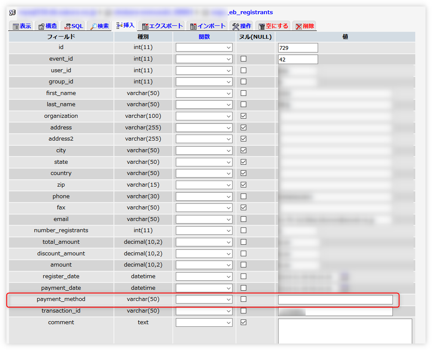Enable the NULL checkbox for payment_method
The image size is (432, 350).
243,299
